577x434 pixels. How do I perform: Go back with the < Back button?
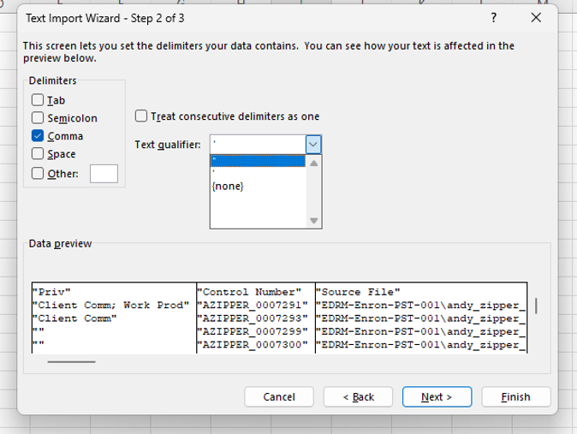(358, 397)
